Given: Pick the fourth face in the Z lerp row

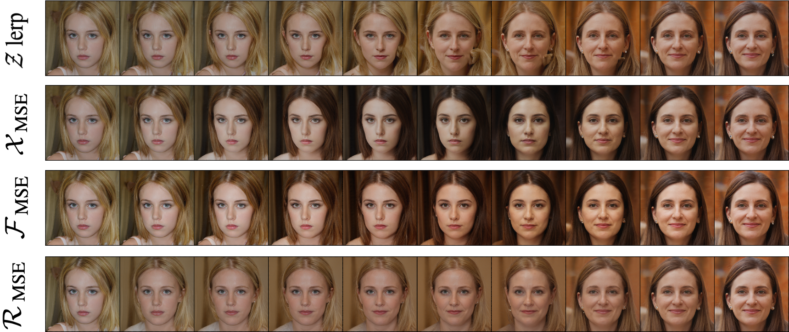Looking at the screenshot, I should pos(306,38).
